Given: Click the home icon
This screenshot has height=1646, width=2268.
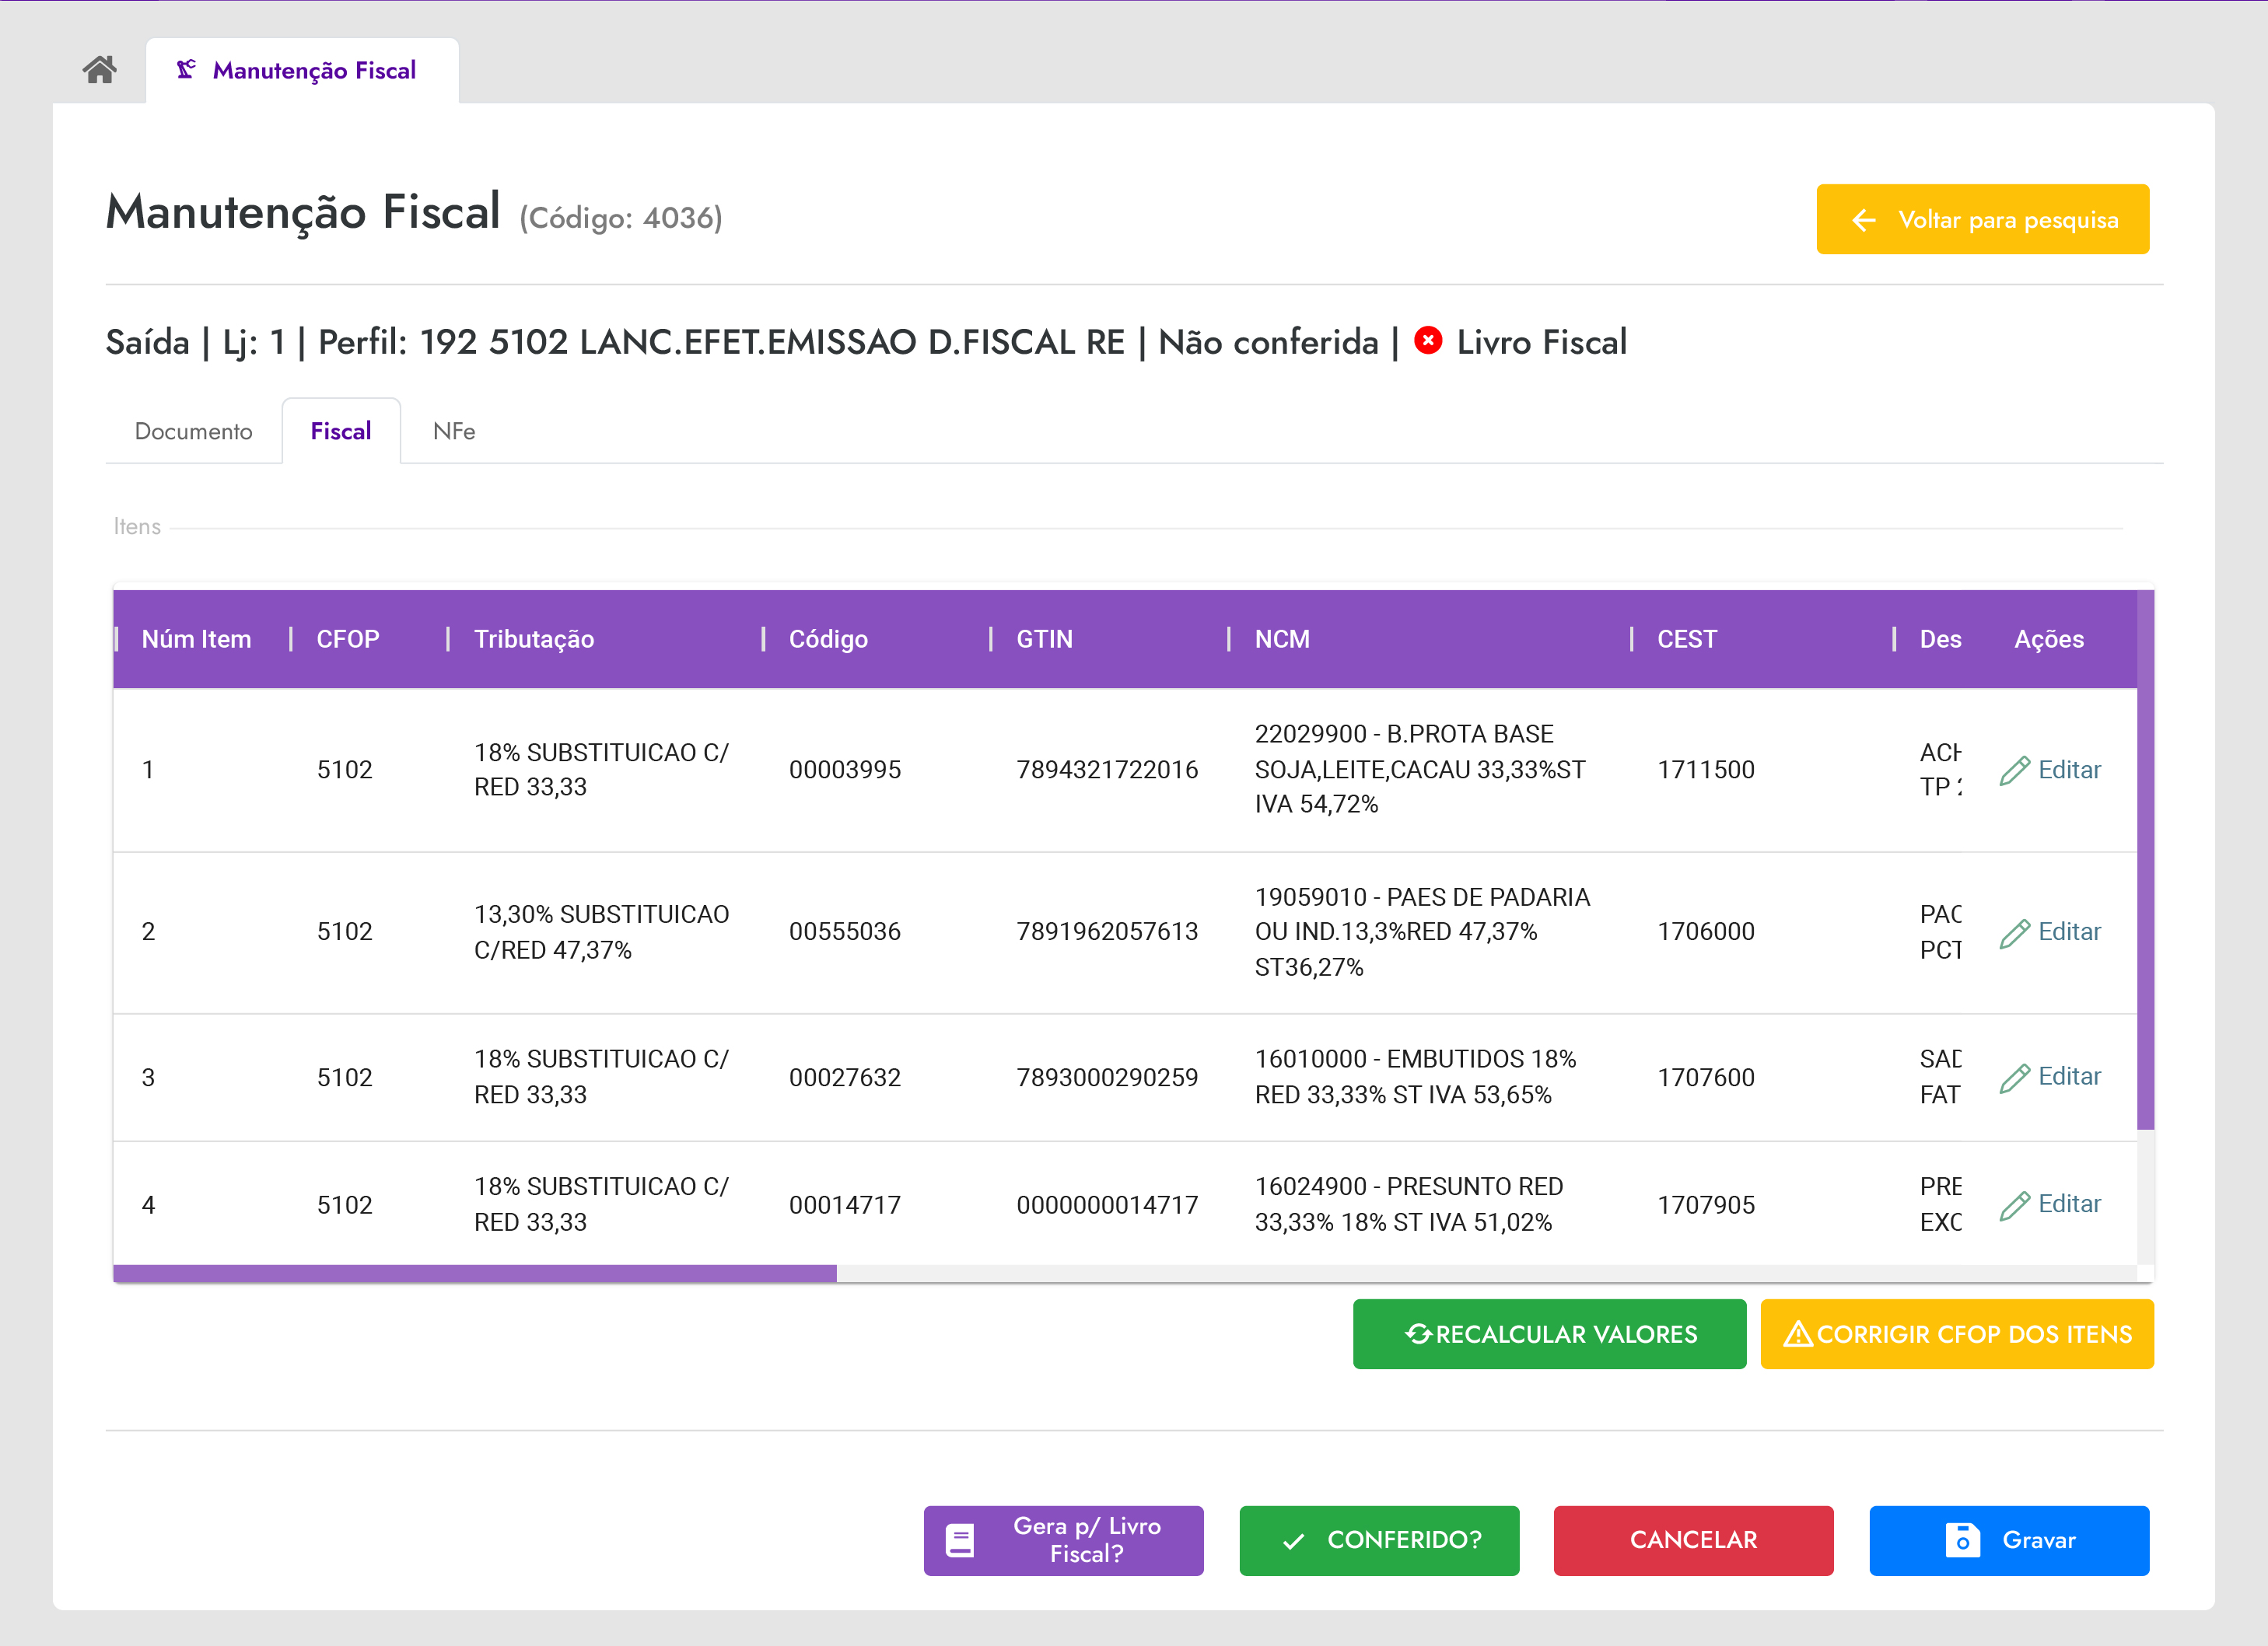Looking at the screenshot, I should pos(99,69).
